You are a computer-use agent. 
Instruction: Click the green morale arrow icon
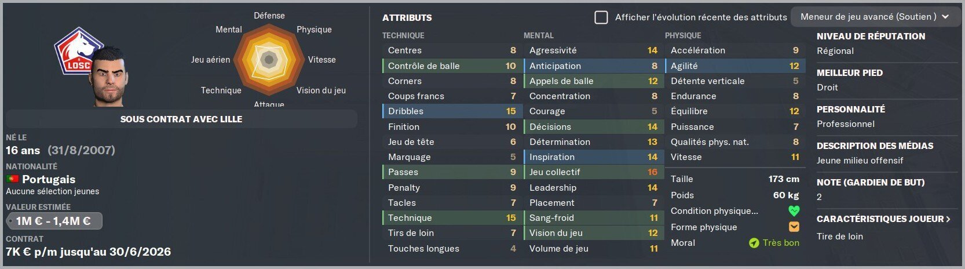[754, 243]
